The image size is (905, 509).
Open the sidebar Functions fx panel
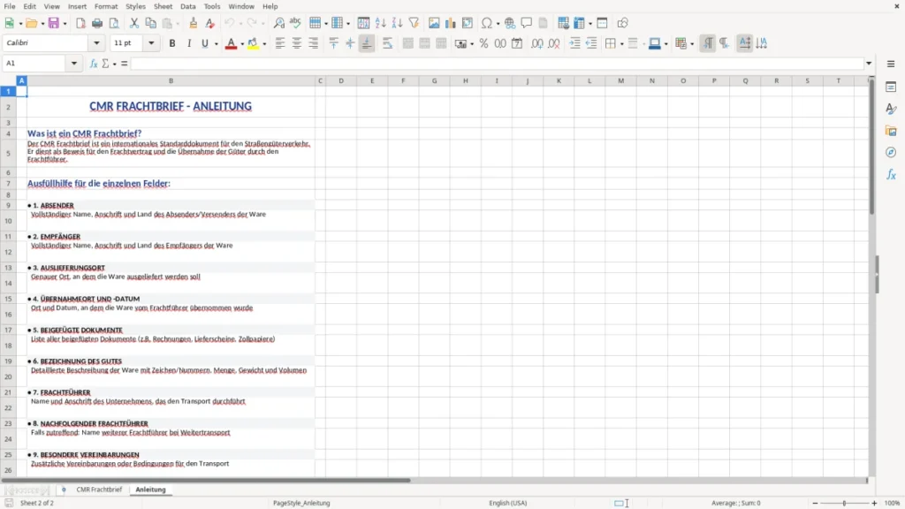point(891,175)
